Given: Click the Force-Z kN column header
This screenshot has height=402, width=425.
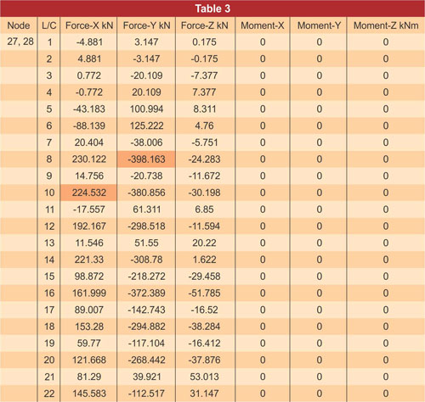Looking at the screenshot, I should [205, 25].
